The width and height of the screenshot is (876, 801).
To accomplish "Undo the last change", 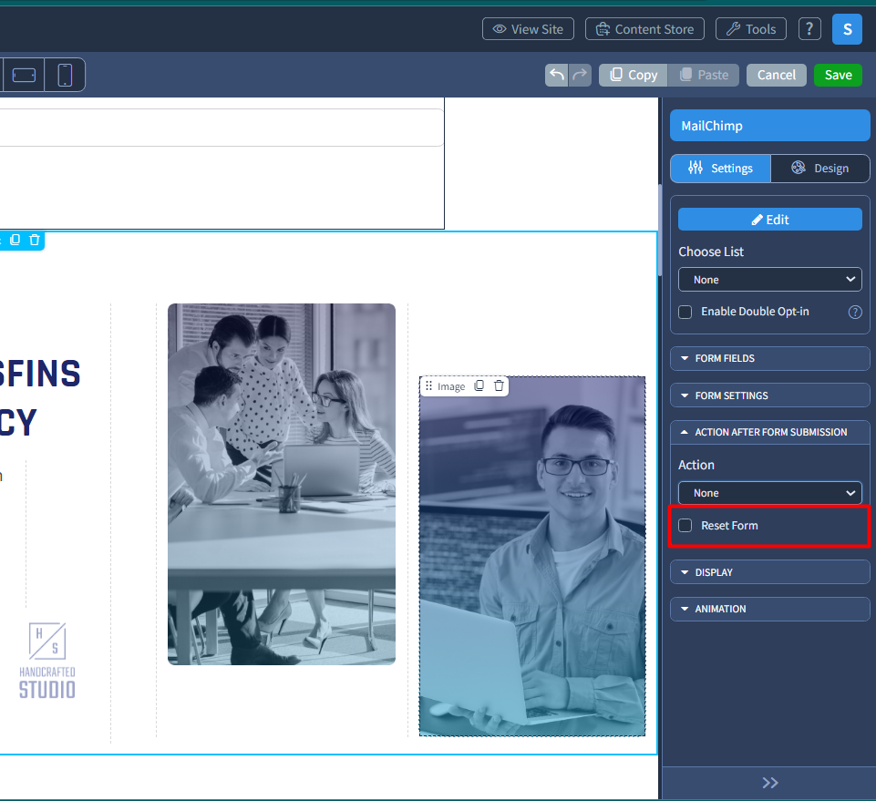I will coord(556,75).
